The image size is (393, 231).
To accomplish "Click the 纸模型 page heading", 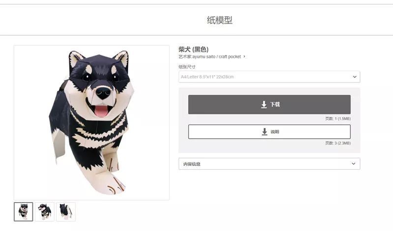I will [219, 20].
